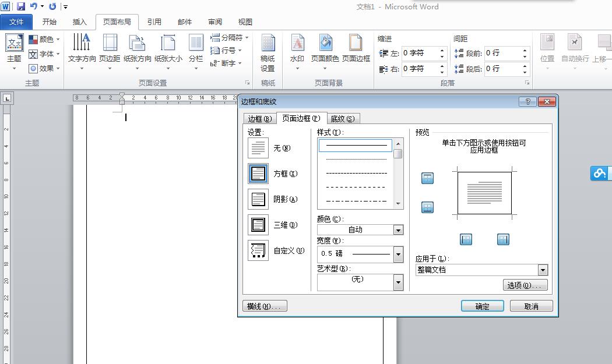Open the 文件 file tab
Viewport: 612px width, 364px height.
click(x=16, y=22)
